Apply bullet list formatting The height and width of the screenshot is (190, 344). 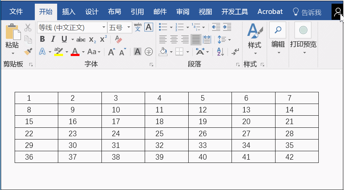tap(163, 27)
